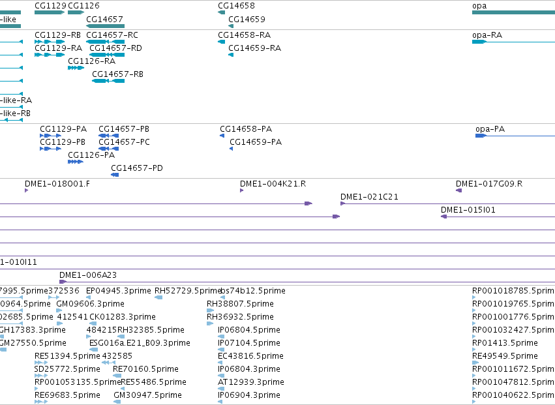This screenshot has height=405, width=555.
Task: Select the CG14659-PA protein label
Action: (x=256, y=142)
